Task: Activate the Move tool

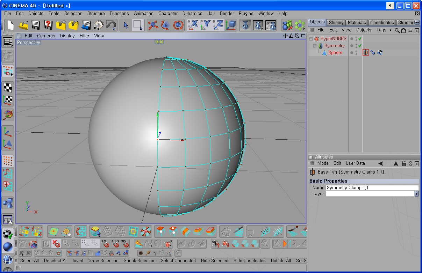Action: tap(153, 25)
